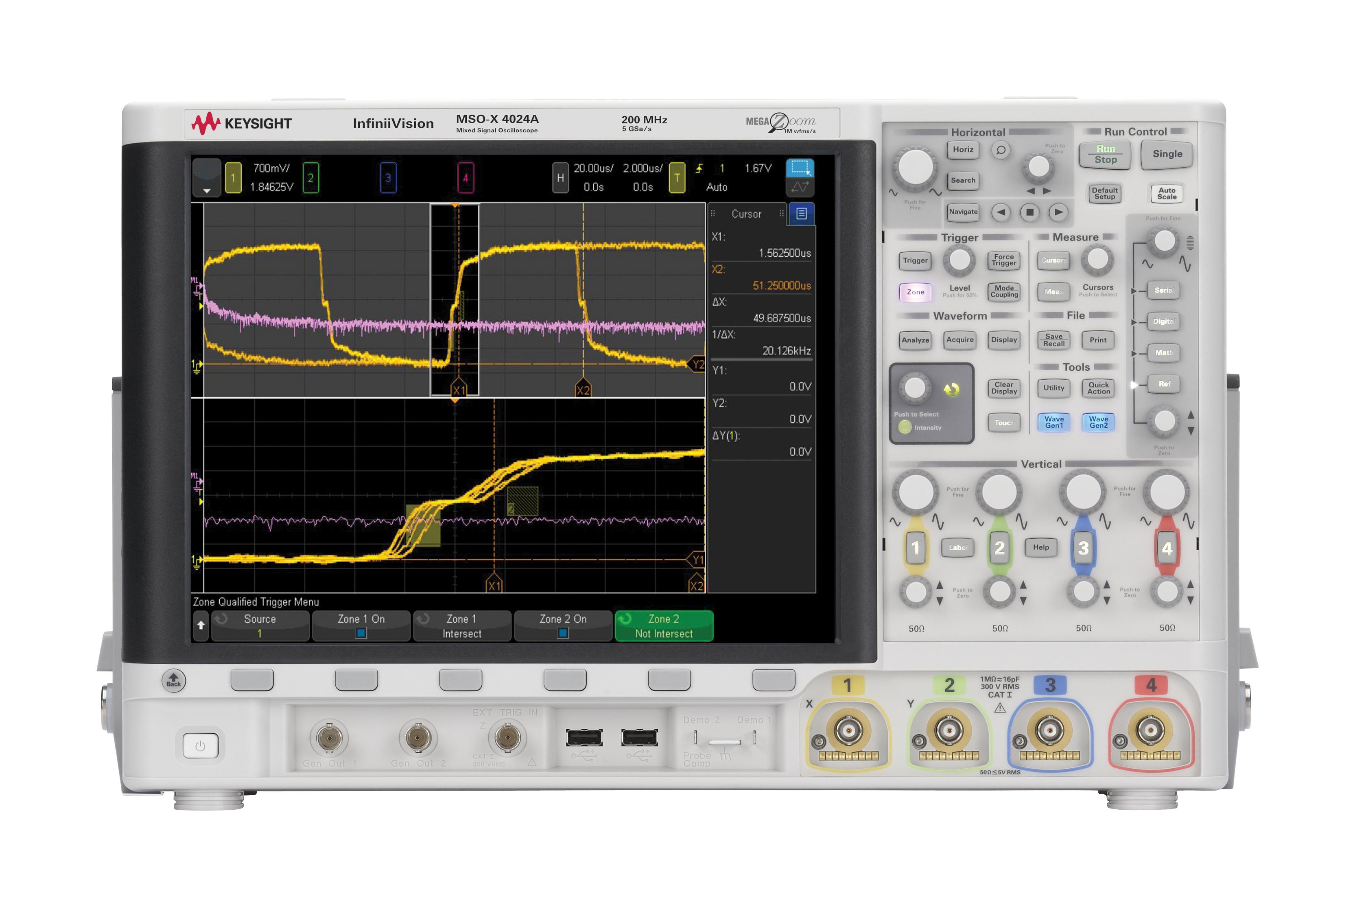The width and height of the screenshot is (1355, 907).
Task: Push the Single acquisition key
Action: point(1167,155)
